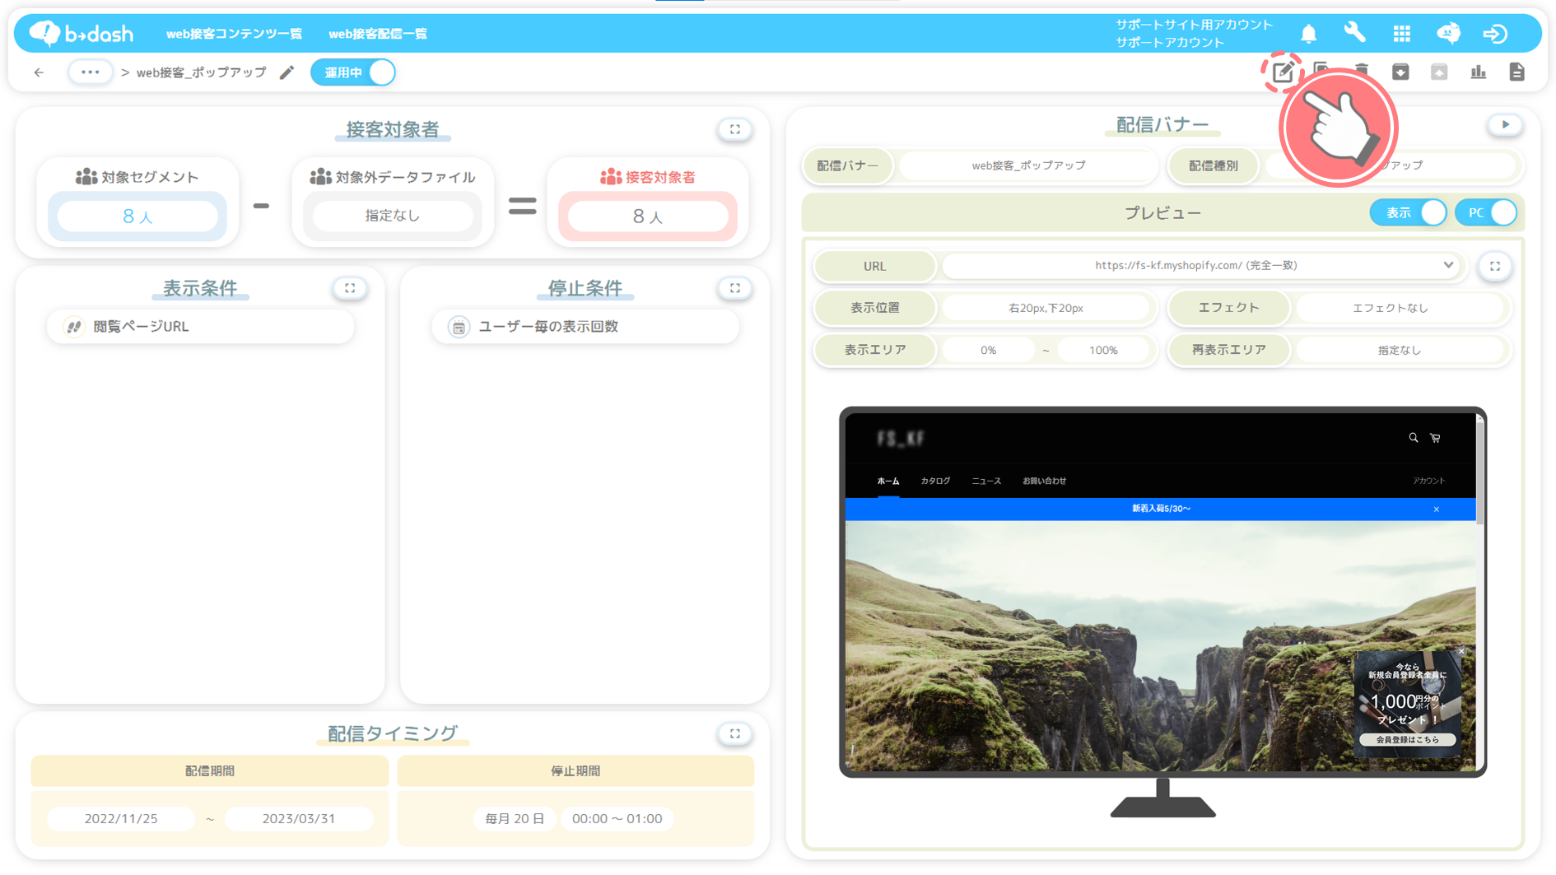Close the popup banner in the preview

coord(1462,651)
